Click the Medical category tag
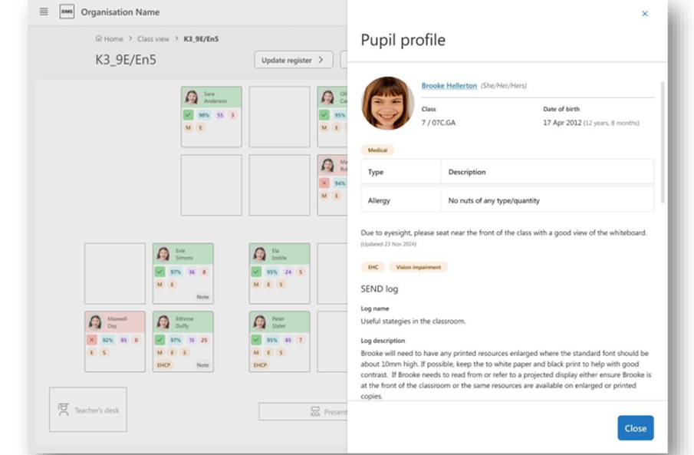 [x=377, y=150]
